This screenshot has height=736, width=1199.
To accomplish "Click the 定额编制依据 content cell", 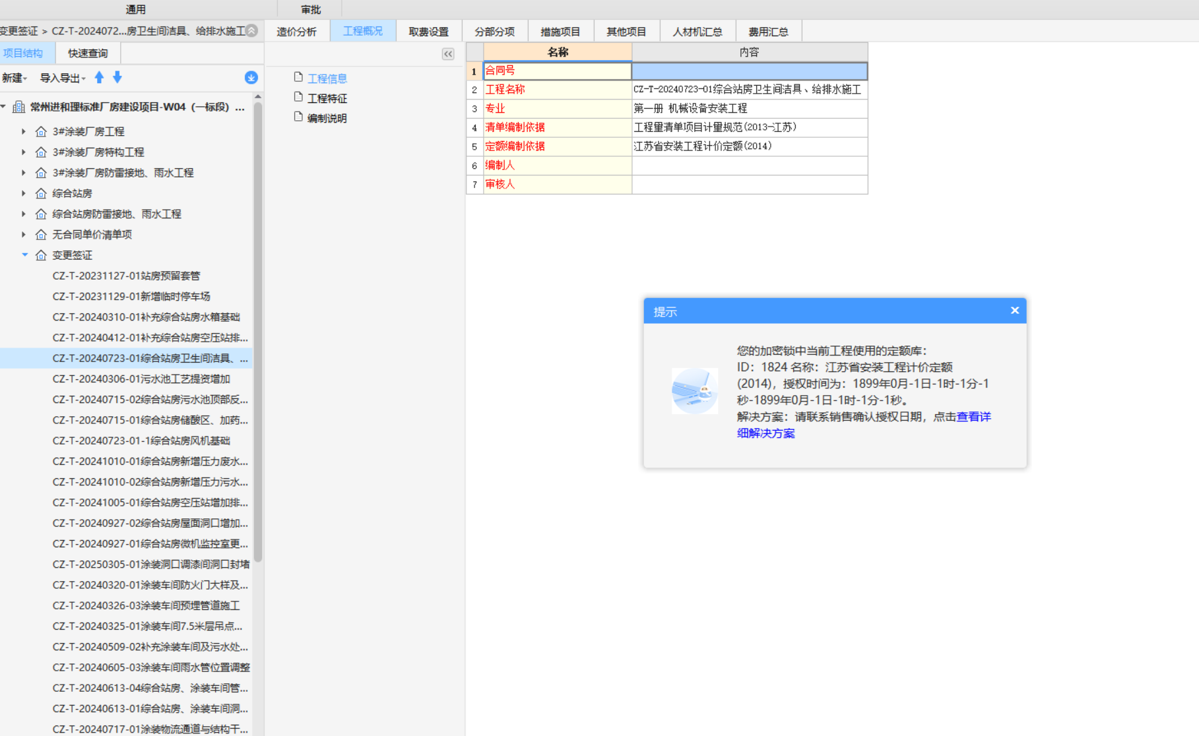I will (750, 146).
